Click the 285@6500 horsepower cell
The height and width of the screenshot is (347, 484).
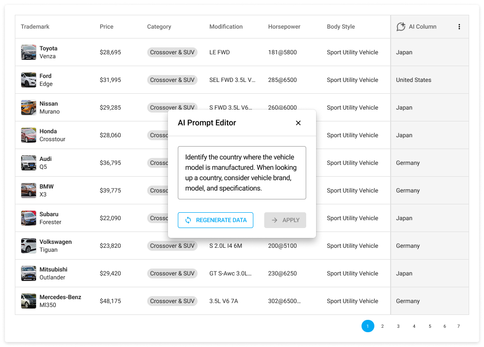point(282,80)
